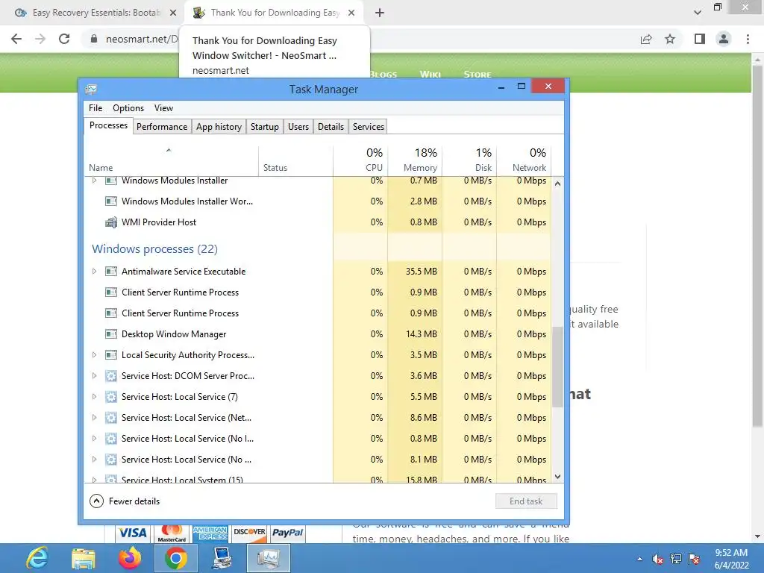The width and height of the screenshot is (764, 573).
Task: Sort by Memory column header
Action: (x=415, y=161)
